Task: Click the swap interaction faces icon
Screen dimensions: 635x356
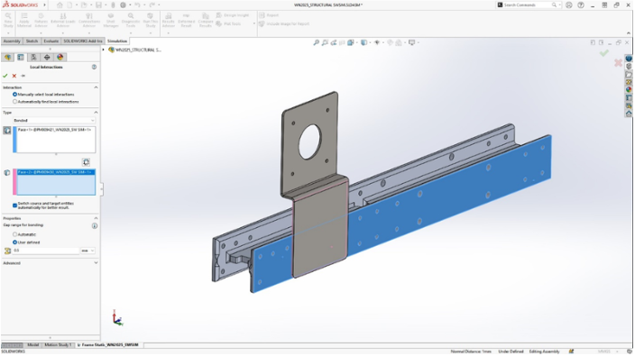Action: (86, 162)
